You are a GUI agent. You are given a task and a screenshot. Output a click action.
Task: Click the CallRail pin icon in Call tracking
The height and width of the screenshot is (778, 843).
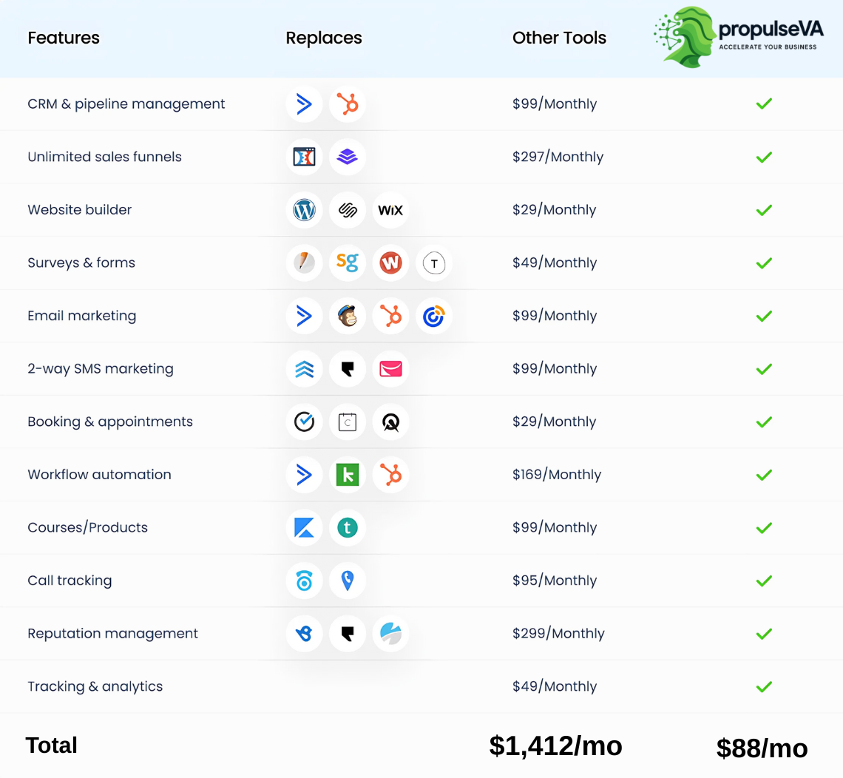[348, 581]
